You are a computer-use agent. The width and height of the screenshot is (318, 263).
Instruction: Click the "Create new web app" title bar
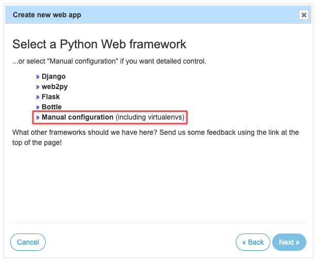click(47, 15)
